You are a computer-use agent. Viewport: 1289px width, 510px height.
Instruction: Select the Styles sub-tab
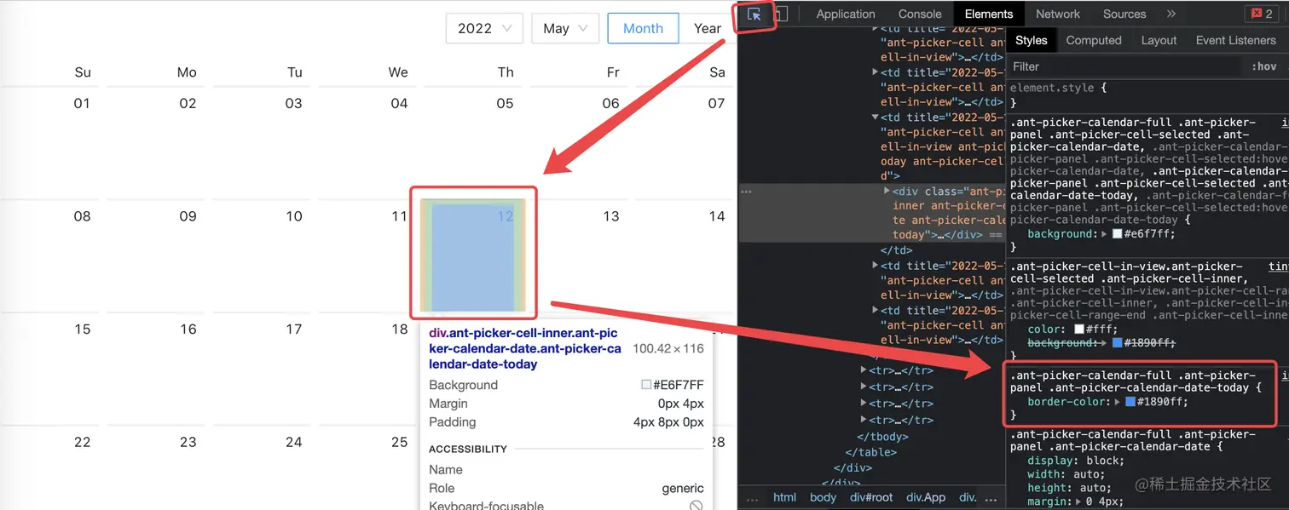(x=1032, y=40)
